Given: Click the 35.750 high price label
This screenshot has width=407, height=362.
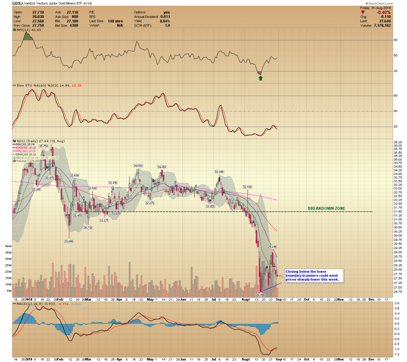Looking at the screenshot, I should click(43, 146).
